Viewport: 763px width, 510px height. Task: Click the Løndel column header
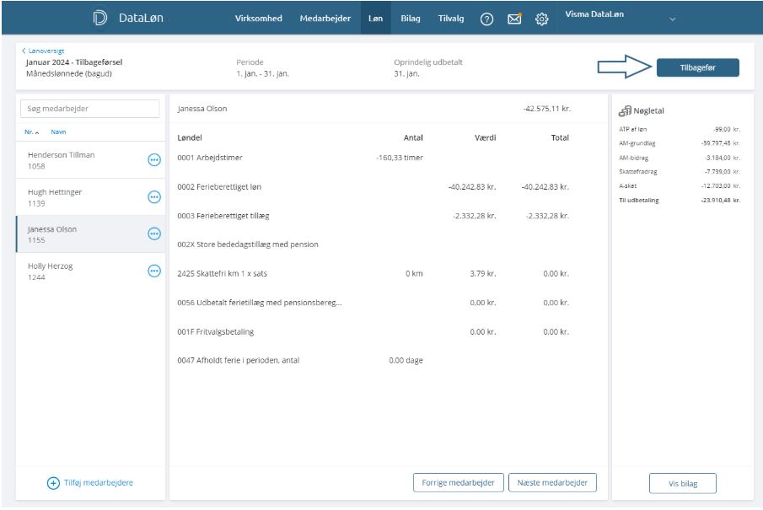pos(190,137)
